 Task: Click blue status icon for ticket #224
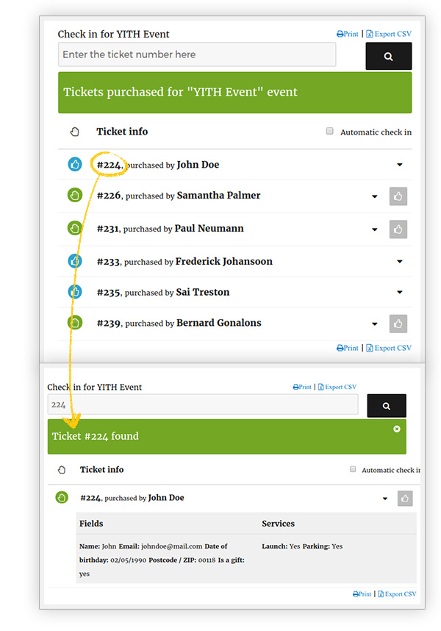(x=74, y=165)
